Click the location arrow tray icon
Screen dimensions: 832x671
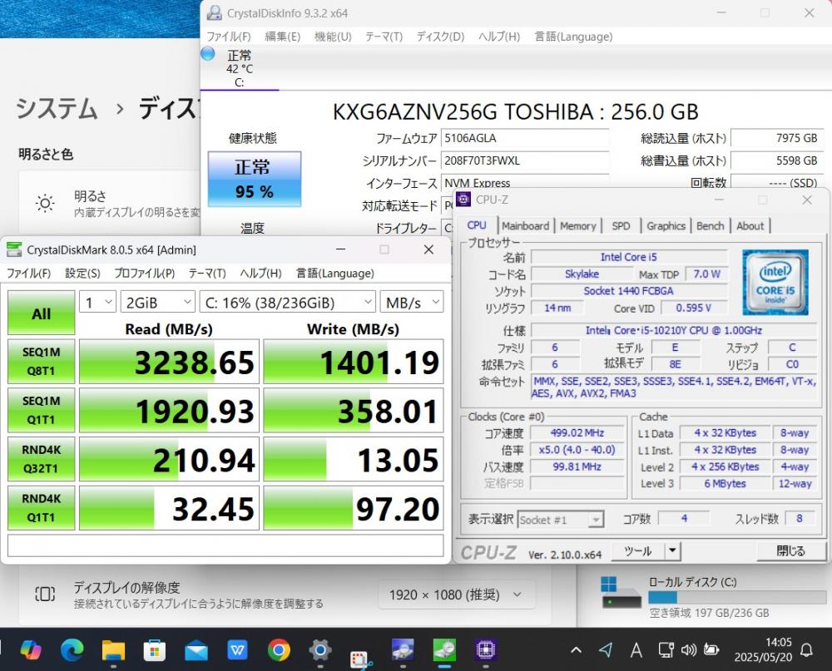click(x=606, y=649)
